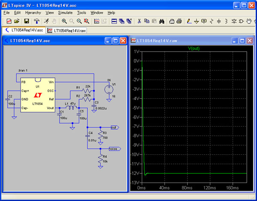Click the Open file folder icon

point(17,21)
